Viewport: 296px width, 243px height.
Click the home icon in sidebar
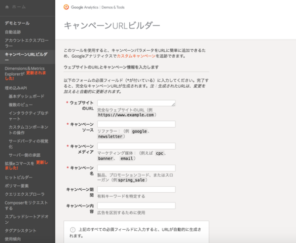coord(7,7)
